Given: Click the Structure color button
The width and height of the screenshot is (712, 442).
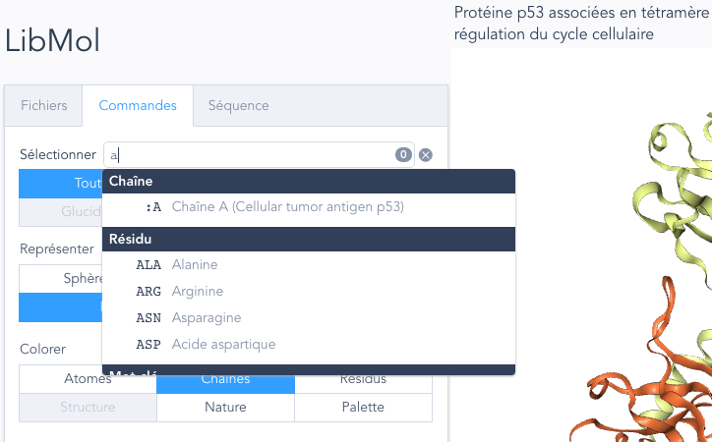Looking at the screenshot, I should click(88, 407).
